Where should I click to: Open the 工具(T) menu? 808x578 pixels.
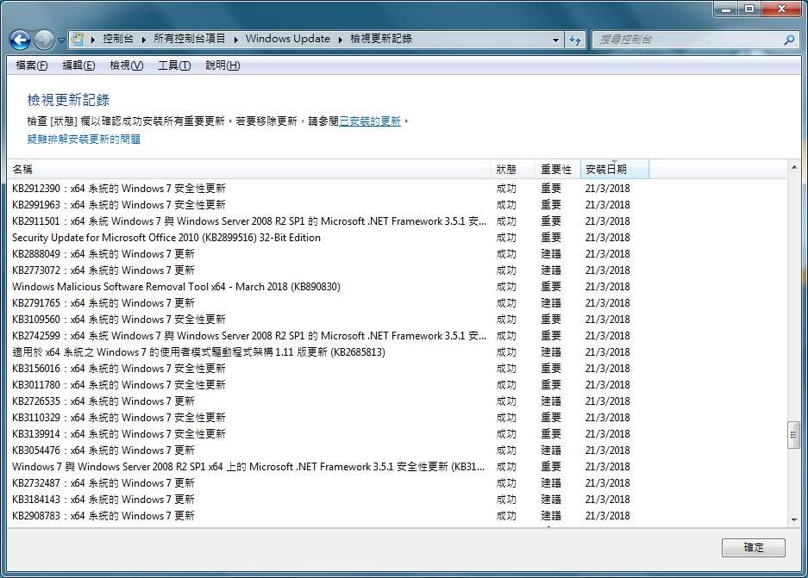pos(174,65)
